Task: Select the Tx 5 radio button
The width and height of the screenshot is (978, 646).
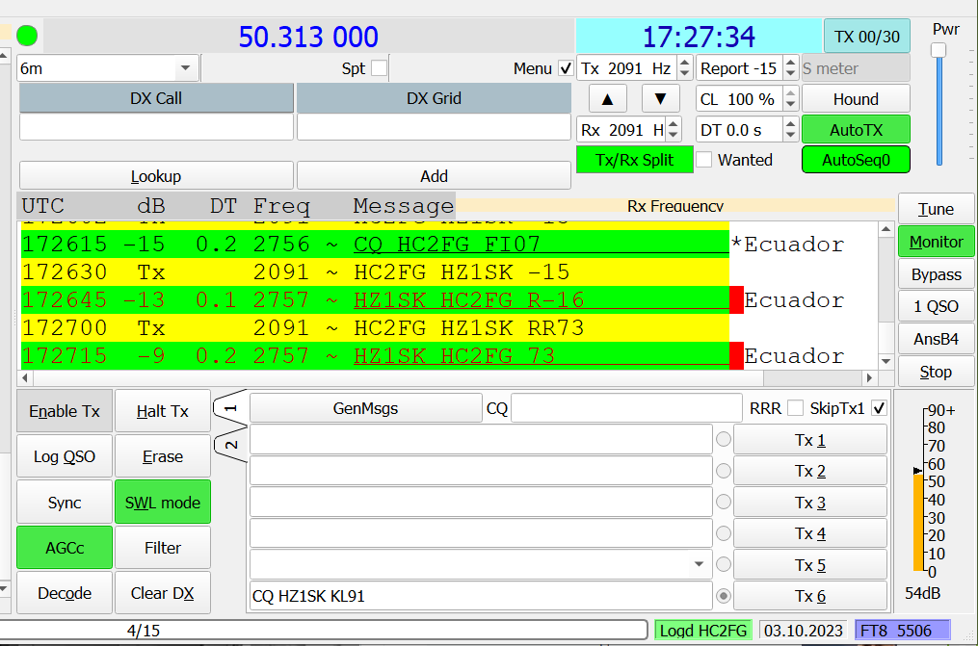Action: tap(724, 564)
